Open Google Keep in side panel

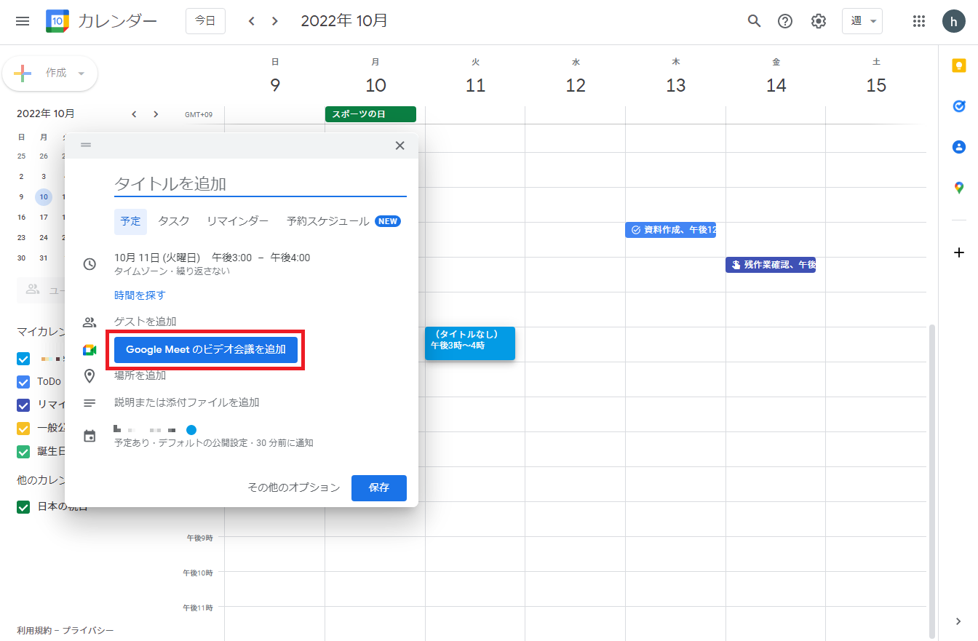(958, 66)
